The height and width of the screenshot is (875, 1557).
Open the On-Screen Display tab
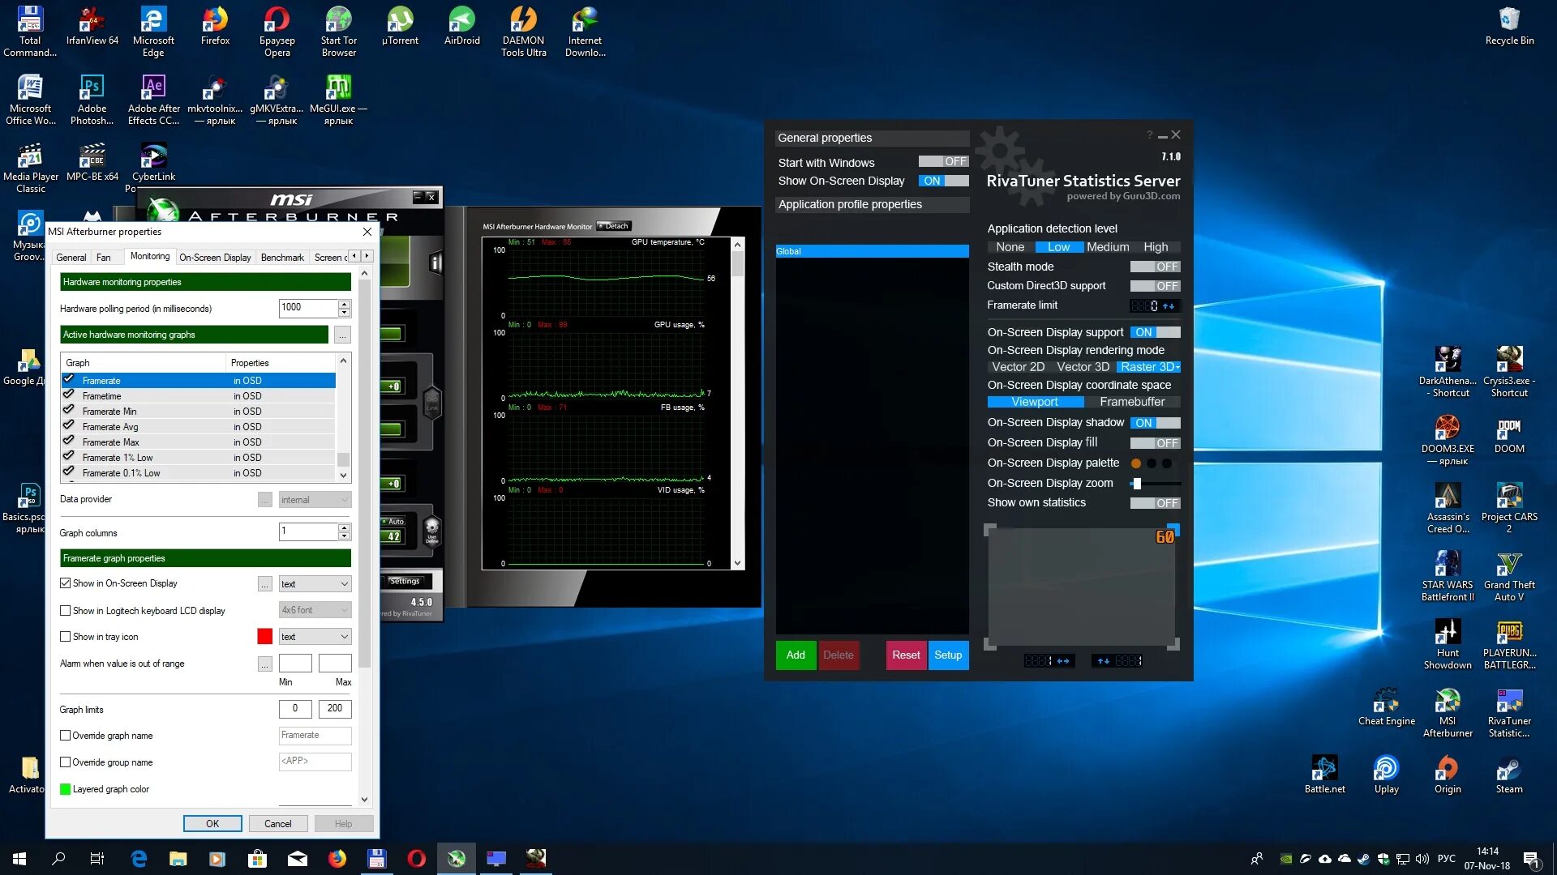point(215,258)
